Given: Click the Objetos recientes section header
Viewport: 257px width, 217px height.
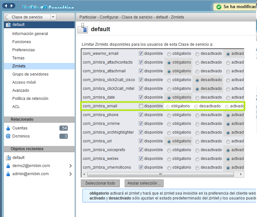Looking at the screenshot, I should [39, 149].
